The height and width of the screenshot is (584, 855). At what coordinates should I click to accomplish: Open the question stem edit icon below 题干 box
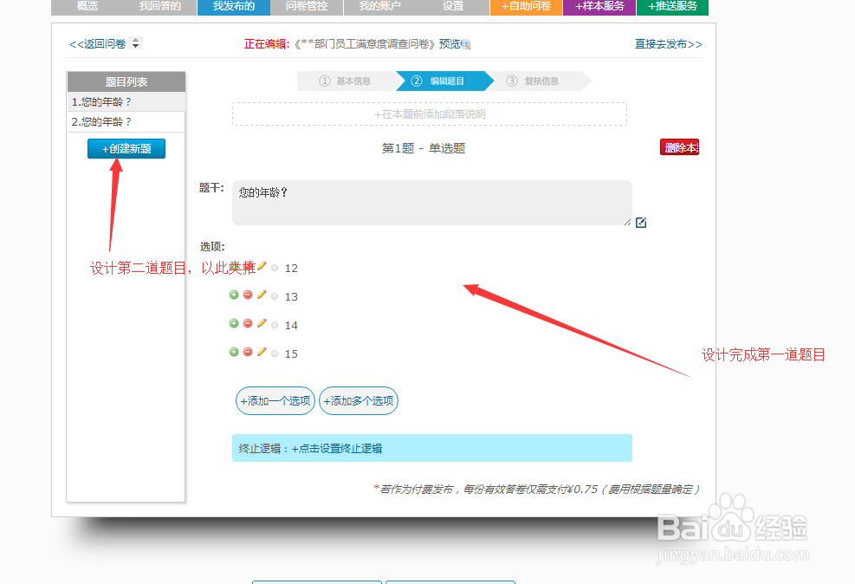(x=641, y=223)
